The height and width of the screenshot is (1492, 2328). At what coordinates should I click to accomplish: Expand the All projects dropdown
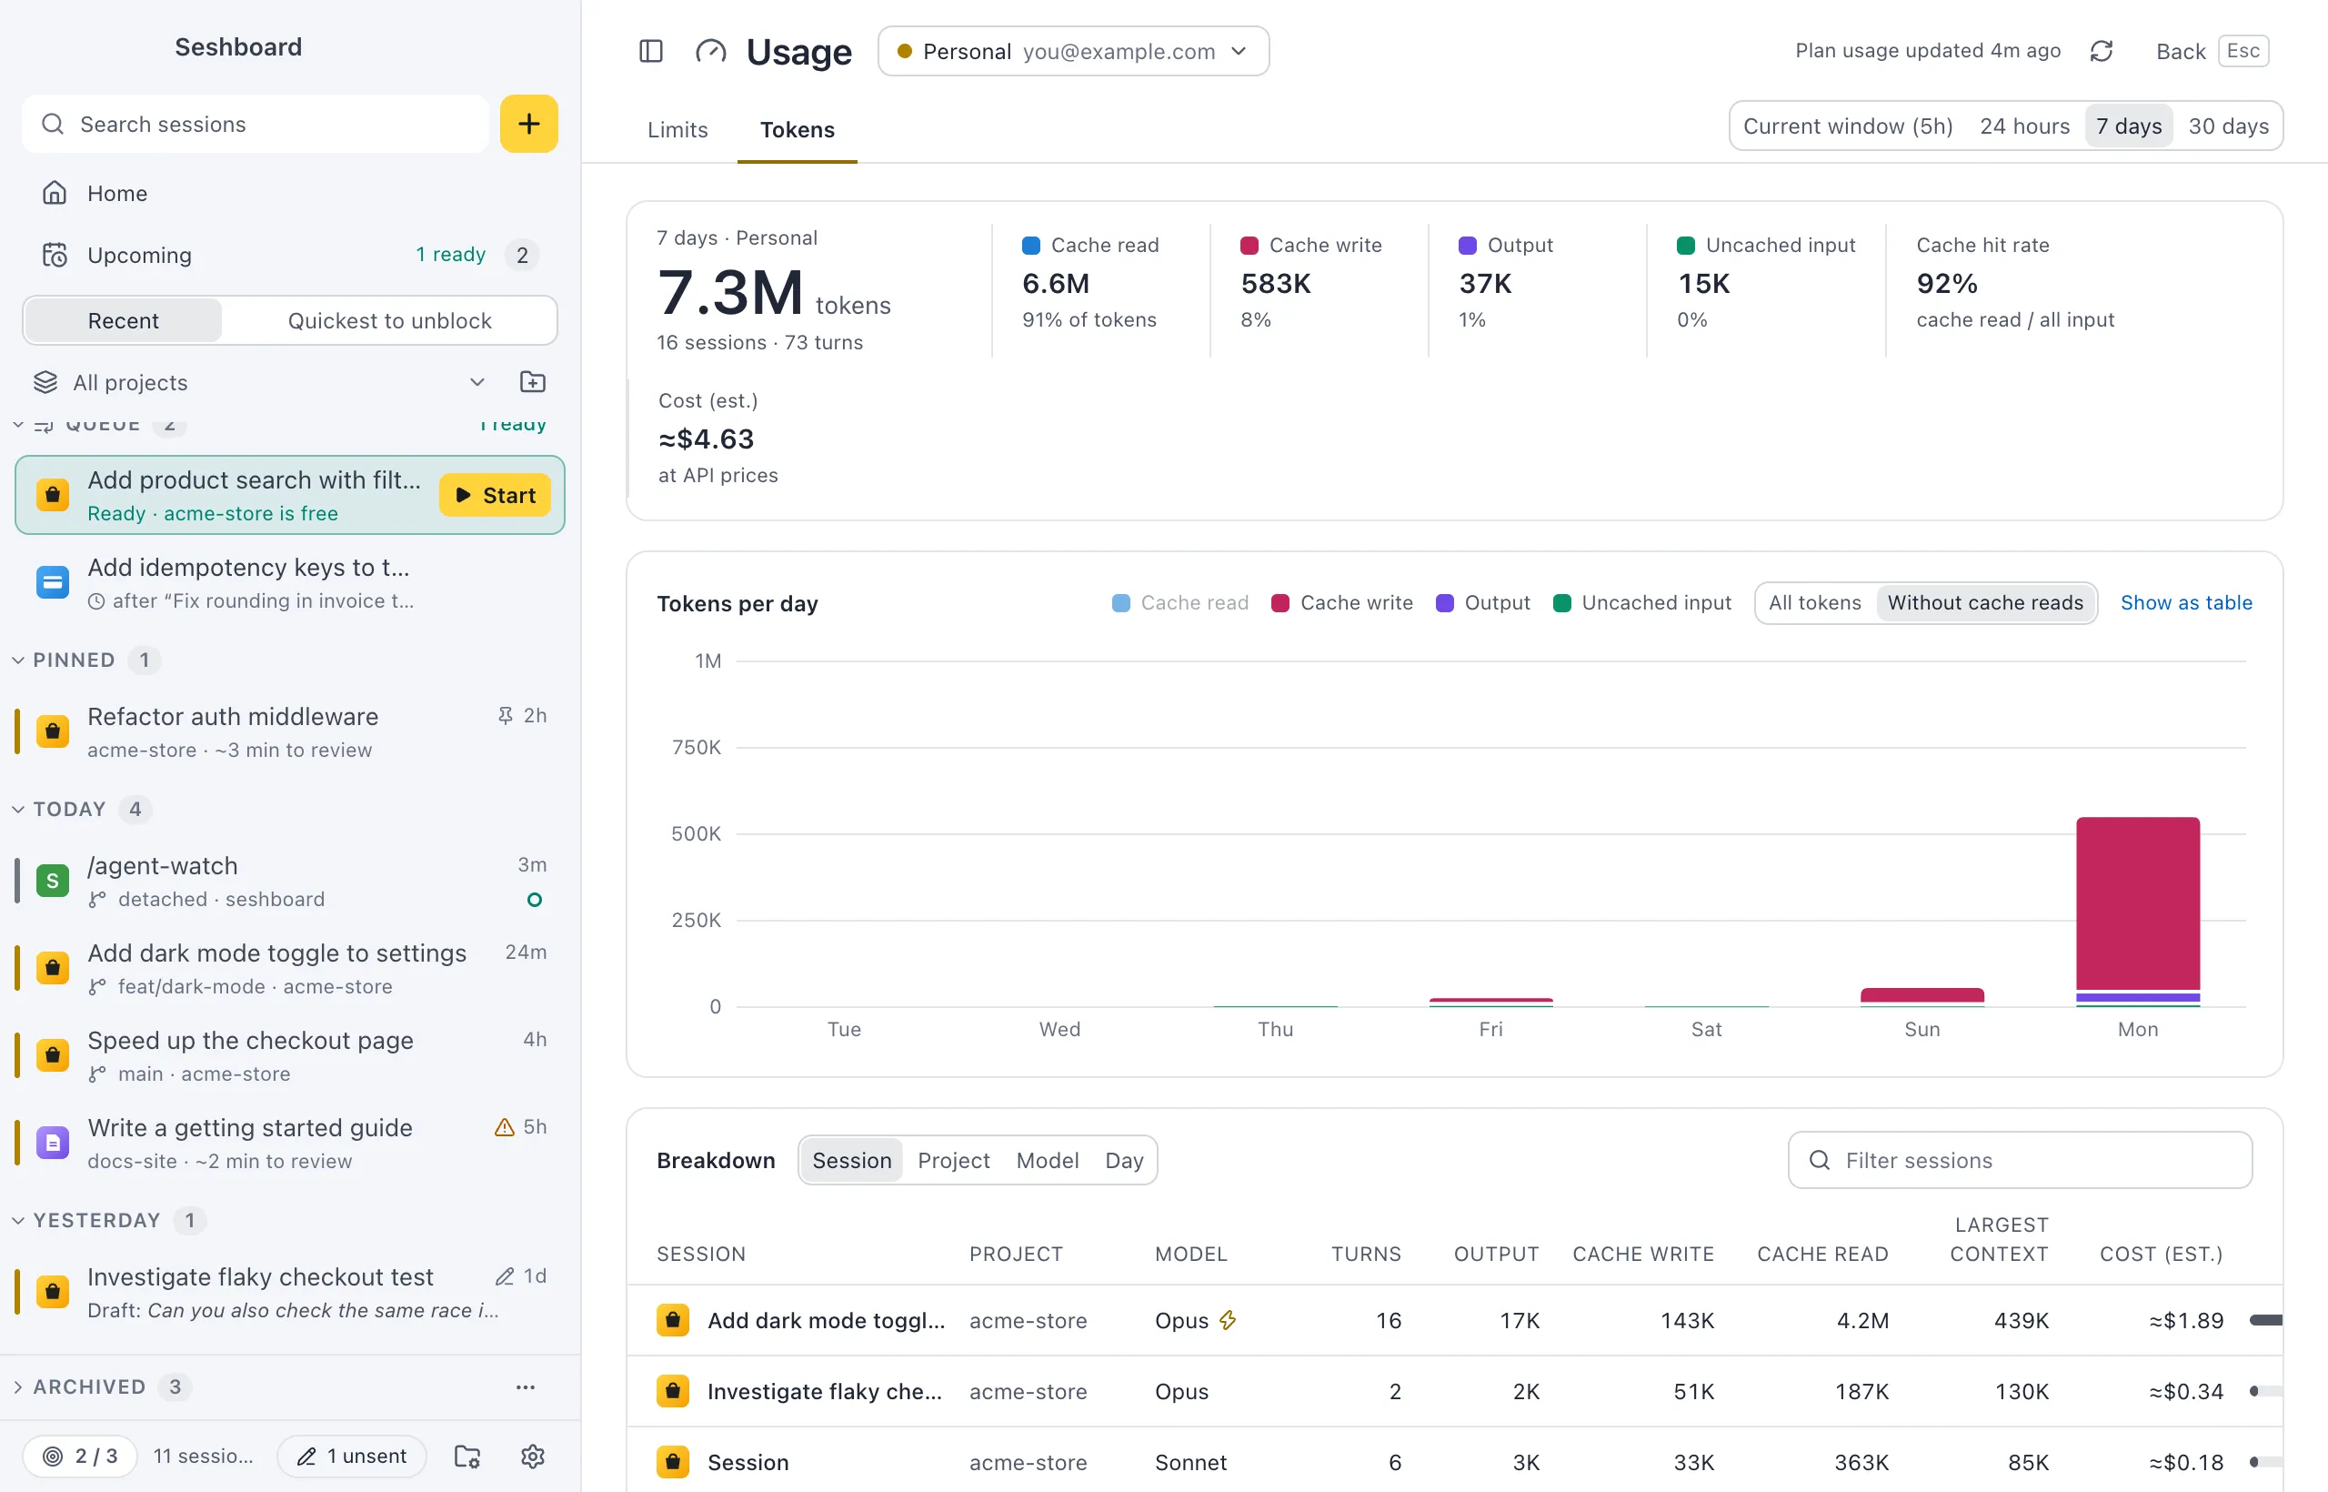(x=259, y=382)
